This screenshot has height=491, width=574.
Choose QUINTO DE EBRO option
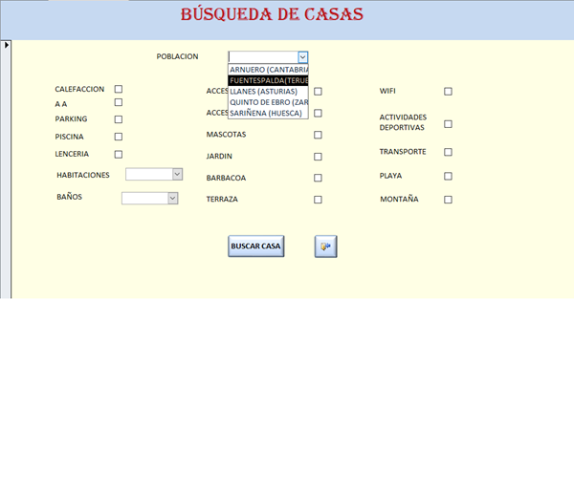[268, 102]
